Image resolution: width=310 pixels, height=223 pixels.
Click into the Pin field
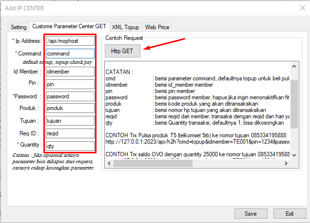(70, 84)
